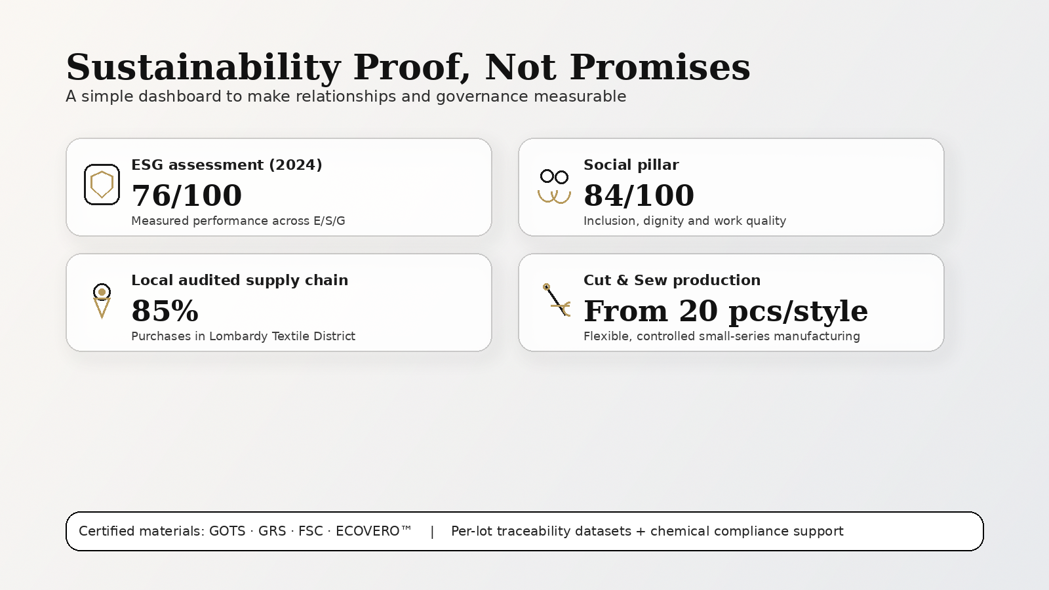Viewport: 1049px width, 590px height.
Task: Click the dashboard subtitle under the title
Action: tap(346, 96)
